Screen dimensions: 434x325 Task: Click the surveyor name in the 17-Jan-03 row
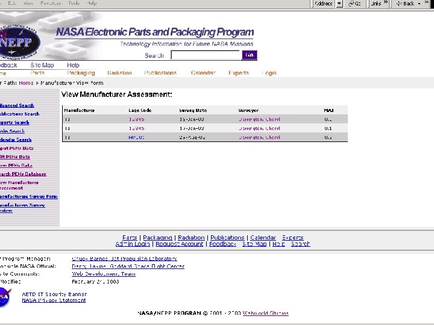[x=259, y=128]
